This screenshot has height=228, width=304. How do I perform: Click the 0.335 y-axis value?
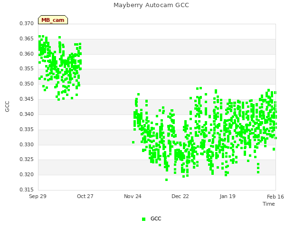[x=27, y=129]
